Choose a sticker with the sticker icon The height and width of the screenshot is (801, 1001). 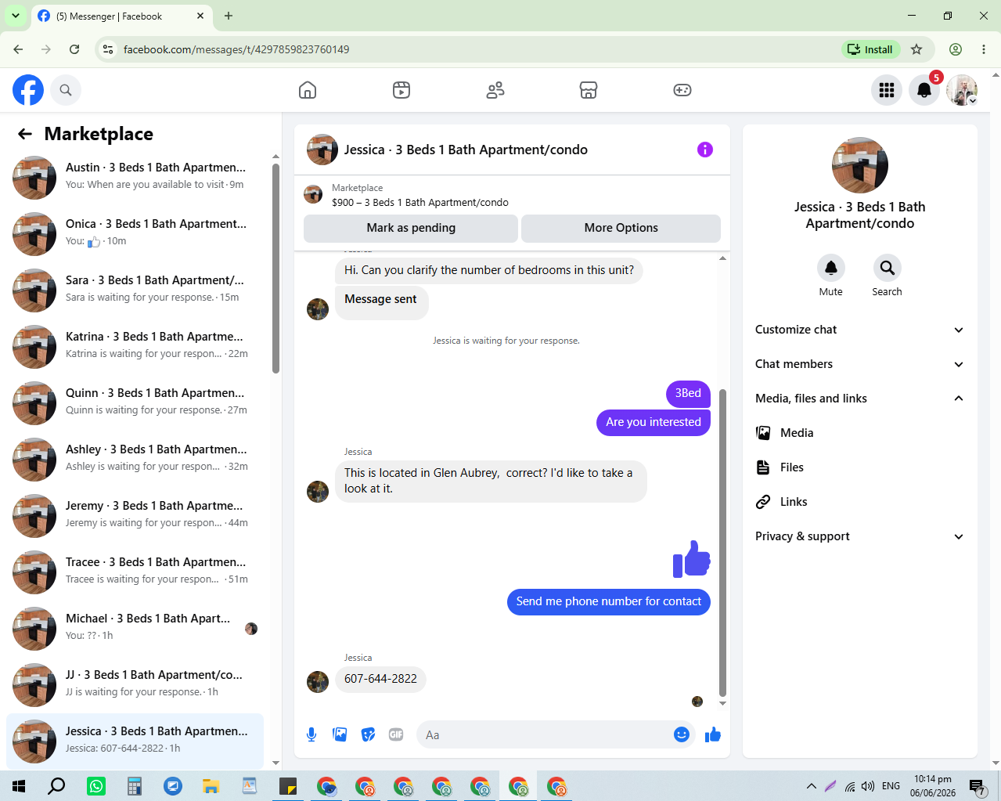[368, 734]
